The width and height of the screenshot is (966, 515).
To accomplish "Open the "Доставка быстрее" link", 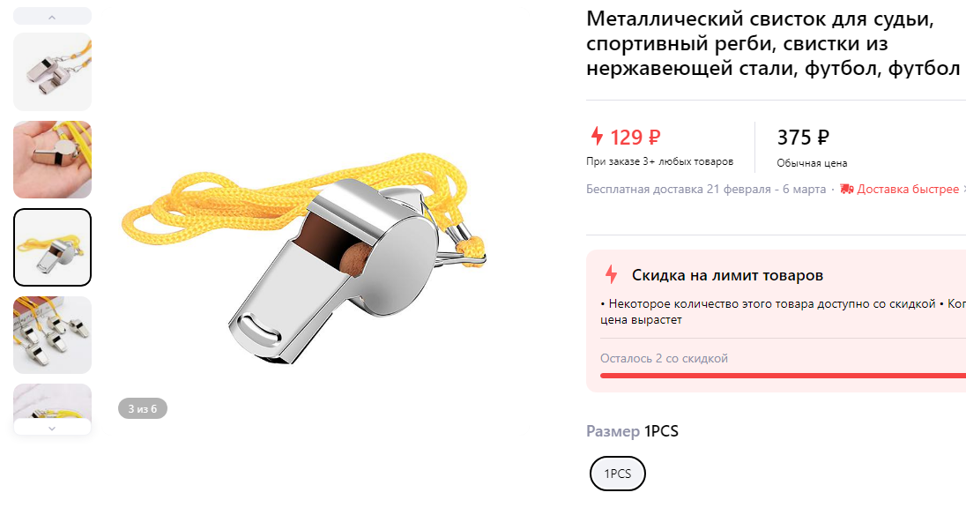I will 908,189.
